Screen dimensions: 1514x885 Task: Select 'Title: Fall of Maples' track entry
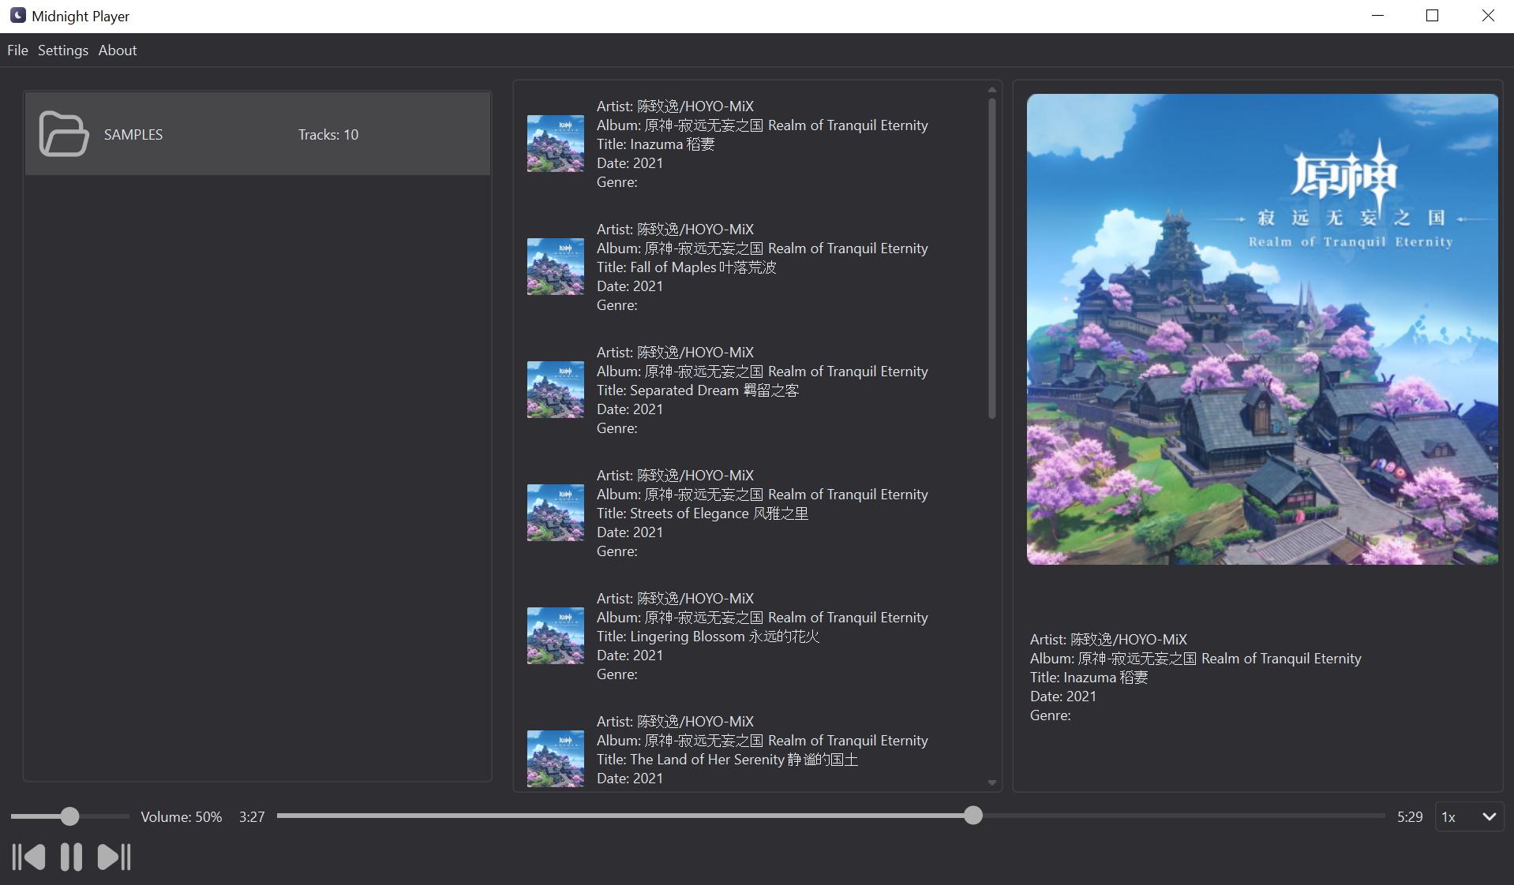(687, 267)
